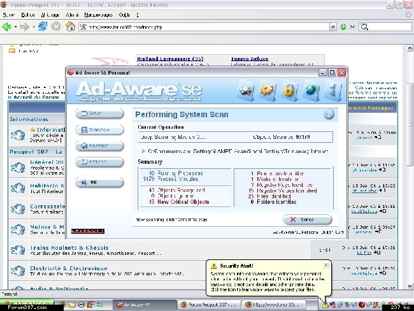Click the triangle beside the scanned file path
The width and height of the screenshot is (414, 311).
pyautogui.click(x=143, y=151)
